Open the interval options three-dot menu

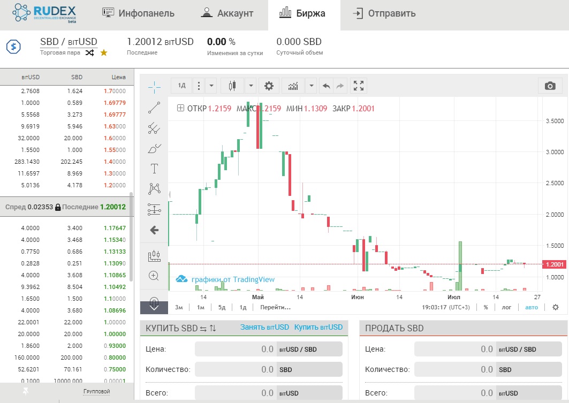click(199, 86)
